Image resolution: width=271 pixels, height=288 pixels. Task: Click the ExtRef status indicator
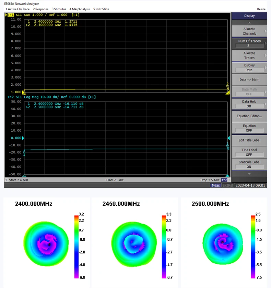point(228,185)
